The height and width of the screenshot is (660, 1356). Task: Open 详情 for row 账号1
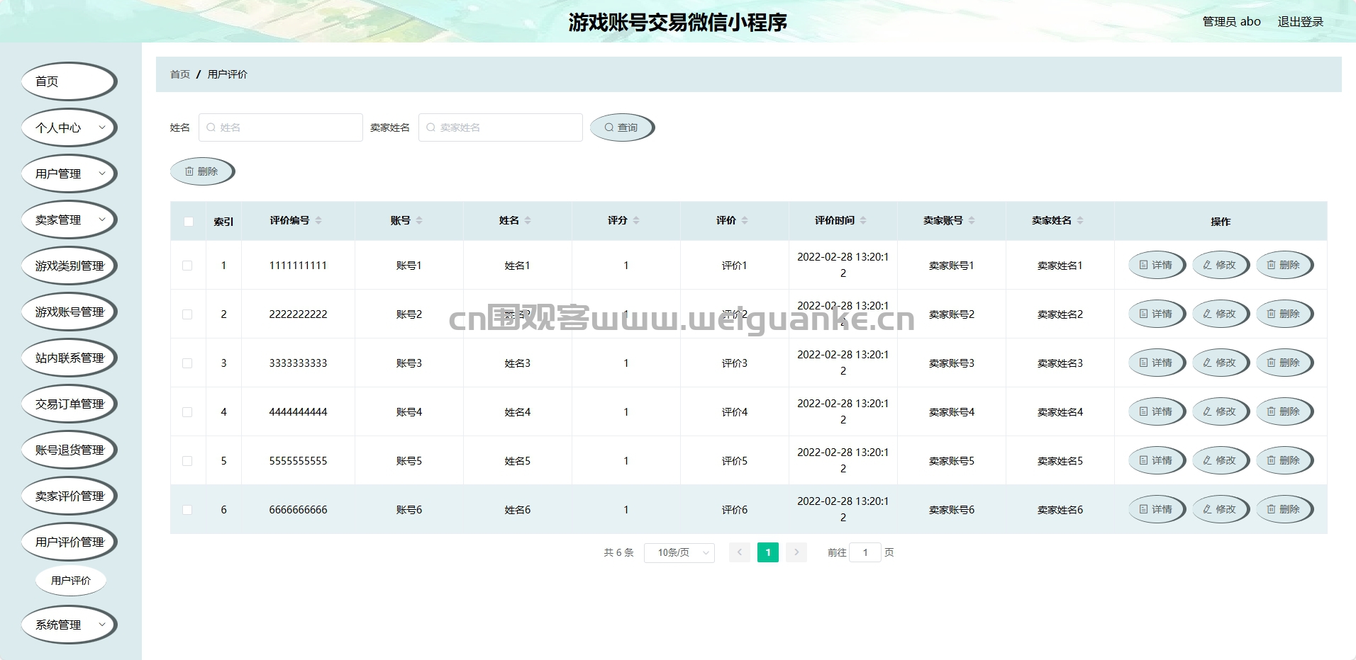coord(1157,265)
